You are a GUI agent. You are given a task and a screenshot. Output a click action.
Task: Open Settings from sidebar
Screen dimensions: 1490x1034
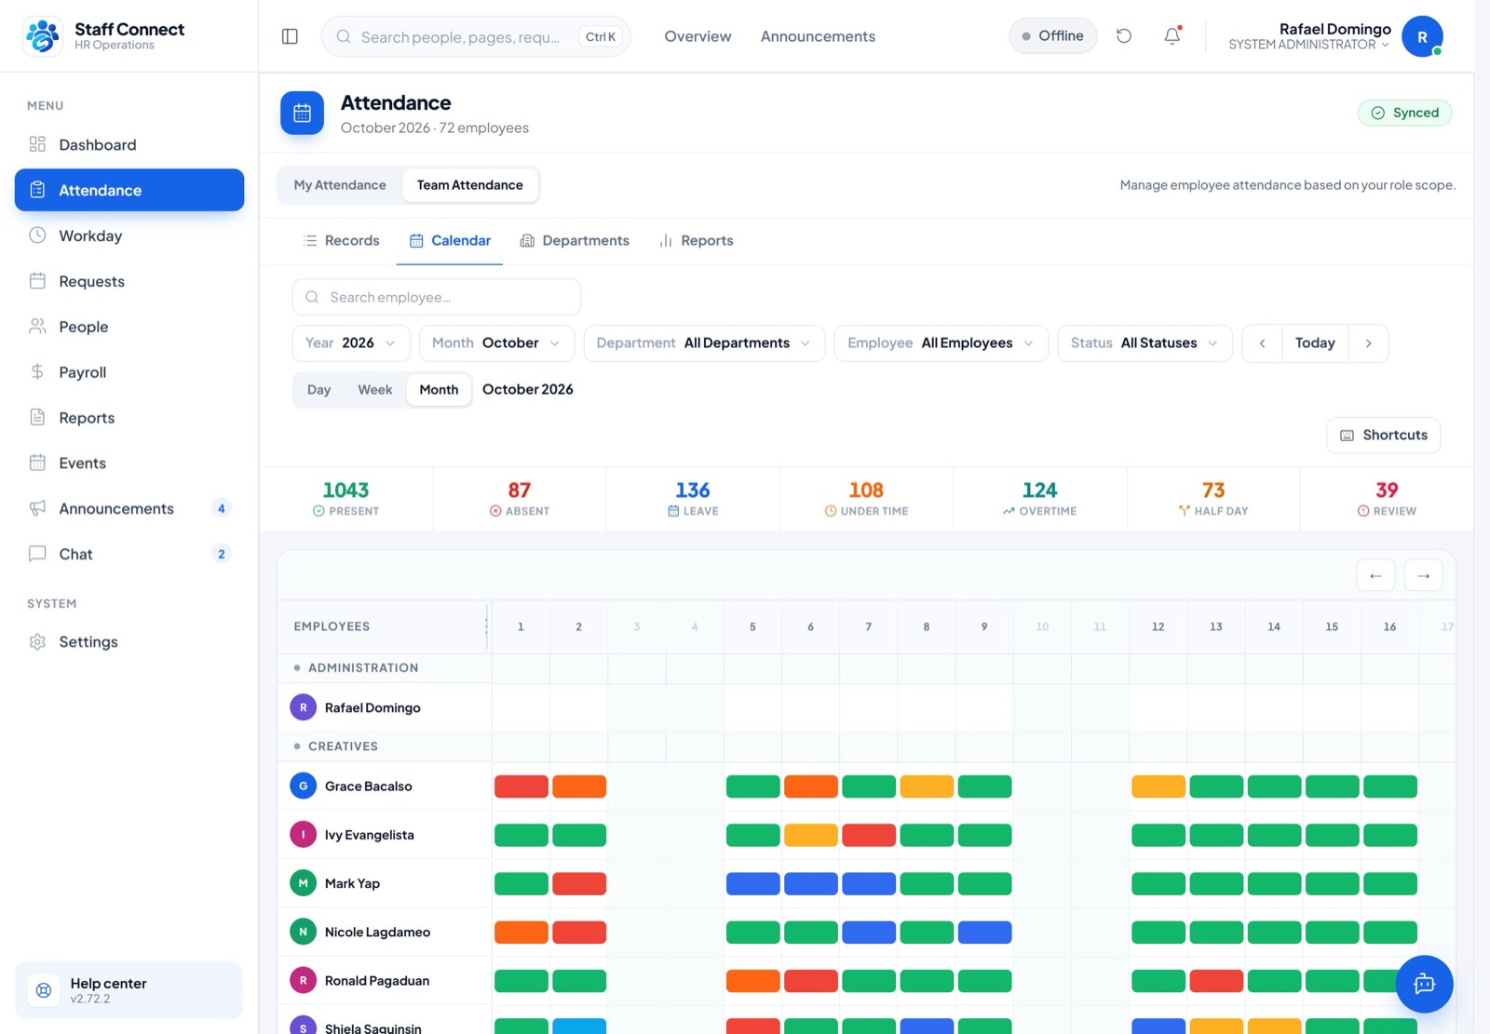click(129, 642)
